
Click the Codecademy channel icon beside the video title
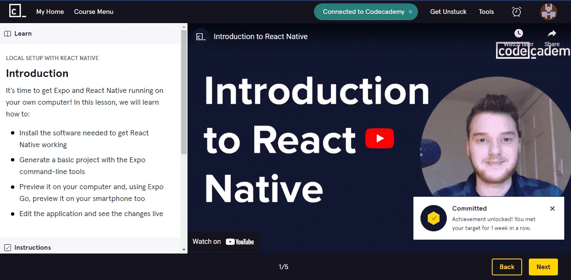pyautogui.click(x=201, y=37)
